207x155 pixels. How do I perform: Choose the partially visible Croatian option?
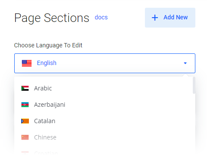[x=105, y=153]
